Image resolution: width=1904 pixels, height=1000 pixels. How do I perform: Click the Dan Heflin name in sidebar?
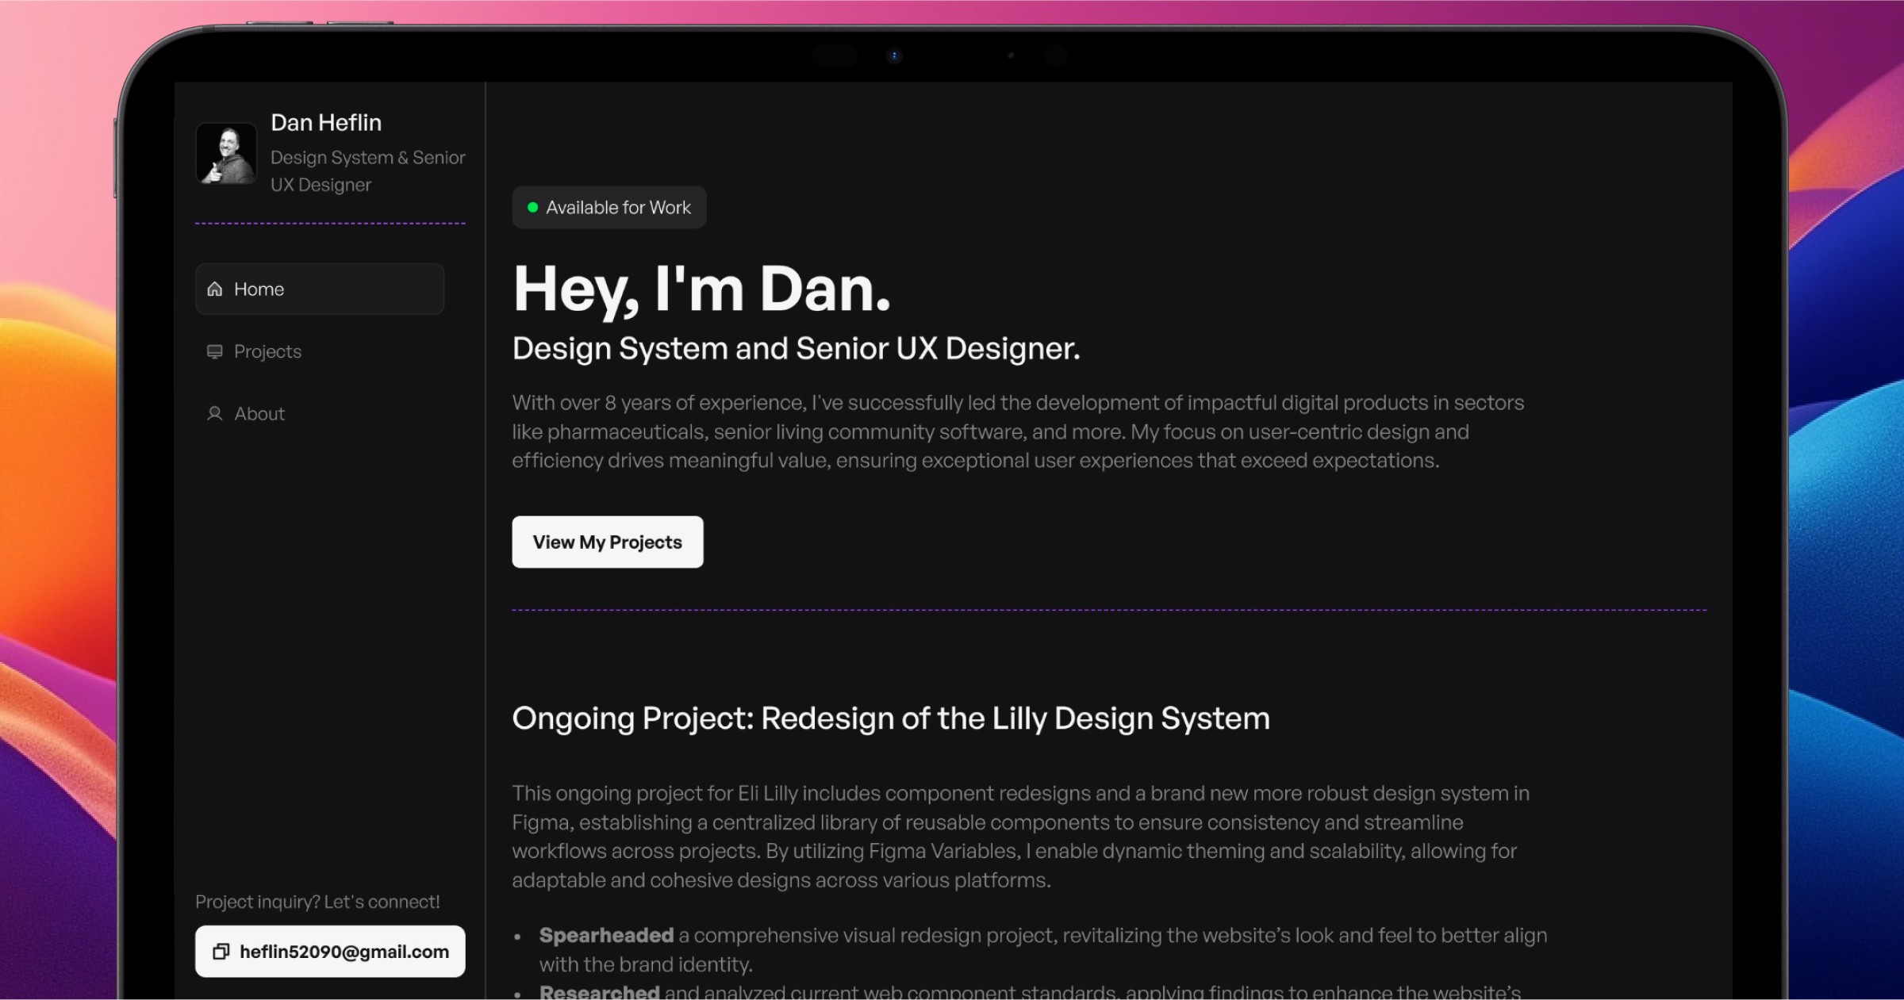point(326,123)
